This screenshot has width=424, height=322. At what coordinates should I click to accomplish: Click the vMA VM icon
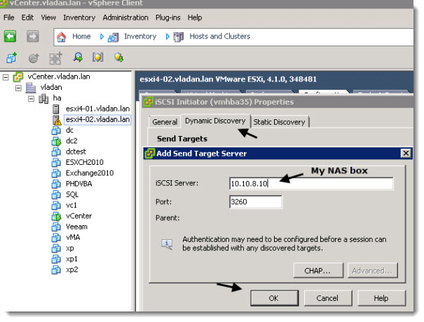pyautogui.click(x=56, y=238)
